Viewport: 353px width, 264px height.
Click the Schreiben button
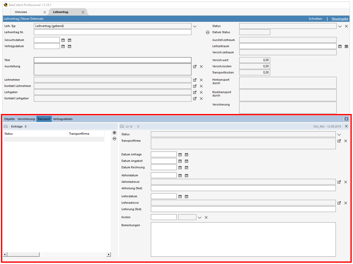click(x=315, y=19)
